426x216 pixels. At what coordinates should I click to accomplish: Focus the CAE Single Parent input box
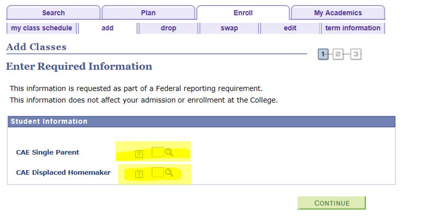tap(158, 152)
